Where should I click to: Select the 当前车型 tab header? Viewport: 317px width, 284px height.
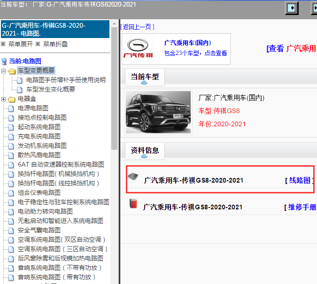(145, 77)
